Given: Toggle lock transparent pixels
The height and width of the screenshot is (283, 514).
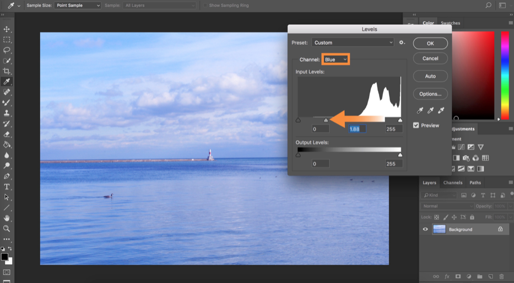Looking at the screenshot, I should pyautogui.click(x=437, y=217).
